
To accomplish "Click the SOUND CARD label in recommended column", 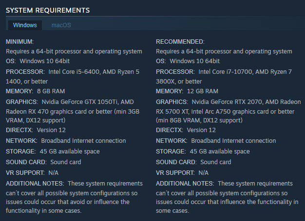I will [x=176, y=162].
